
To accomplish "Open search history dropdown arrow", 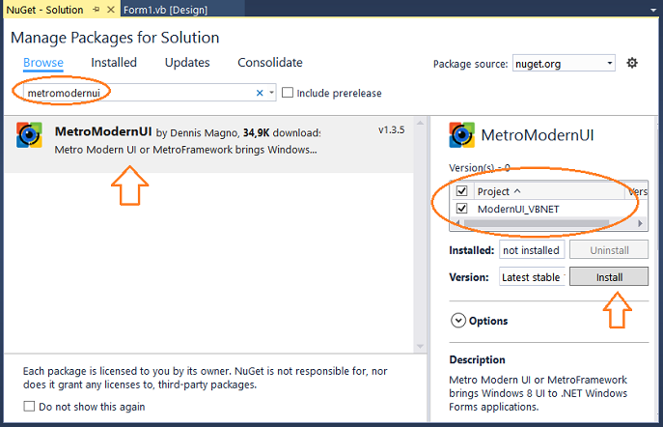I will point(271,92).
